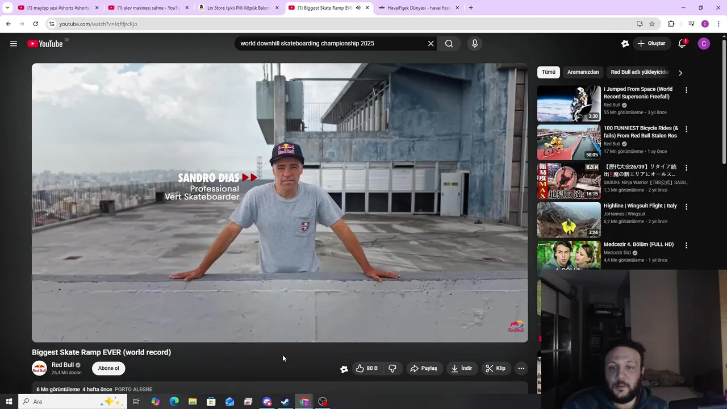Image resolution: width=727 pixels, height=409 pixels.
Task: Open Highline Wingsuit Flight Italy thumbnail
Action: tap(569, 220)
